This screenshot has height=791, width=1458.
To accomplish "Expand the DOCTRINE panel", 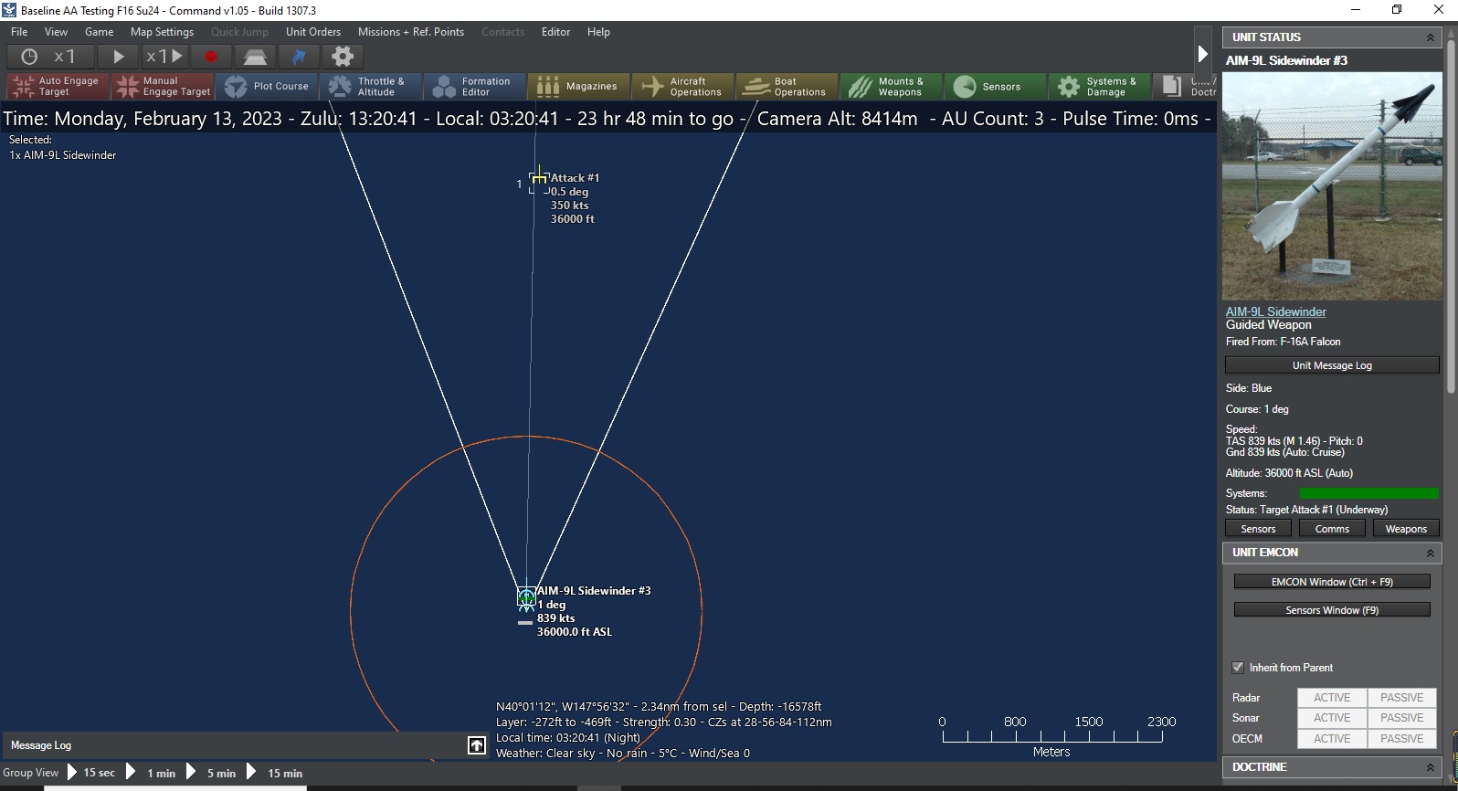I will [1430, 767].
